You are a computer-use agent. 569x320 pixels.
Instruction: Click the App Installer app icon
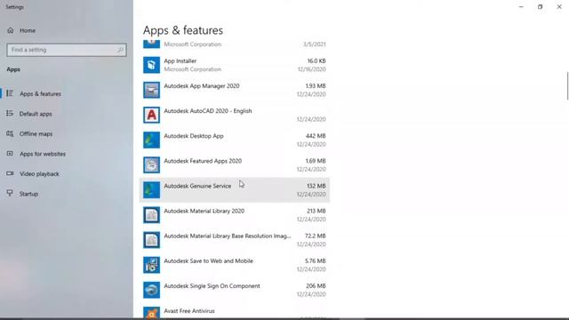pyautogui.click(x=151, y=65)
